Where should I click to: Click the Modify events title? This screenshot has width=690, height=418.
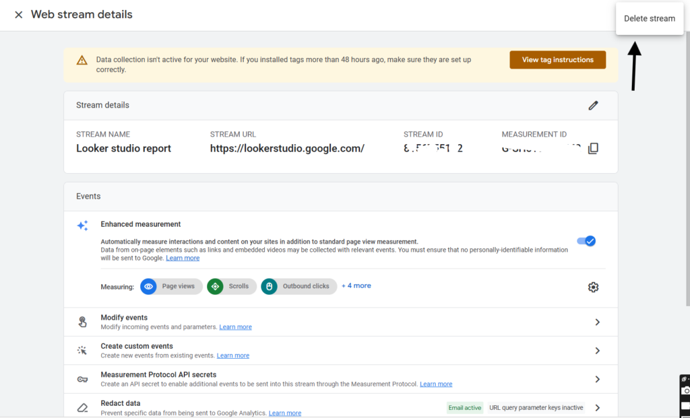pyautogui.click(x=124, y=317)
